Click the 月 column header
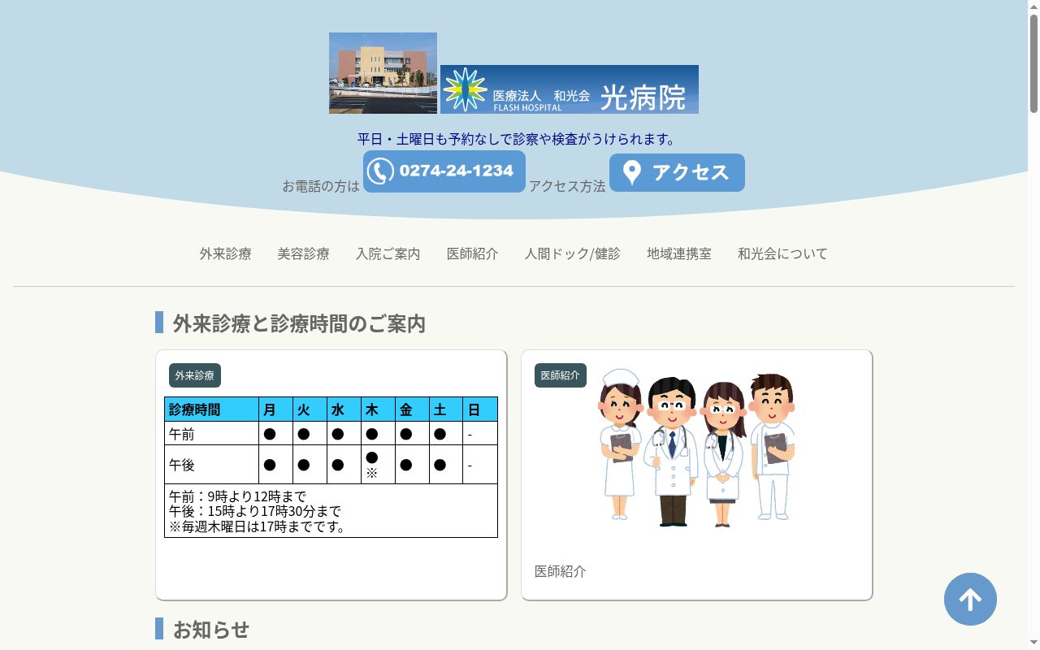Screen dimensions: 1040x650 tap(276, 409)
